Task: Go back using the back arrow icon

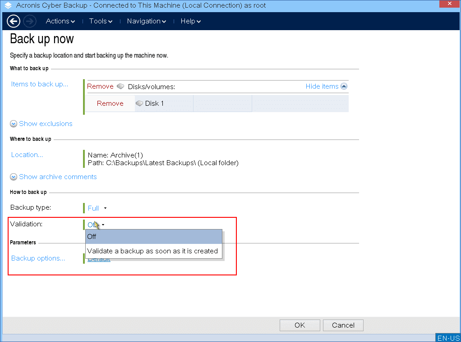Action: (13, 21)
